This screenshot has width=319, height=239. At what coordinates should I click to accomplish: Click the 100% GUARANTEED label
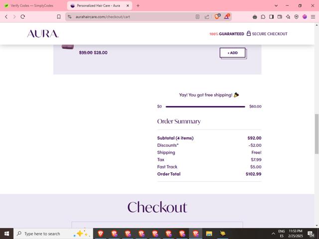(x=227, y=34)
